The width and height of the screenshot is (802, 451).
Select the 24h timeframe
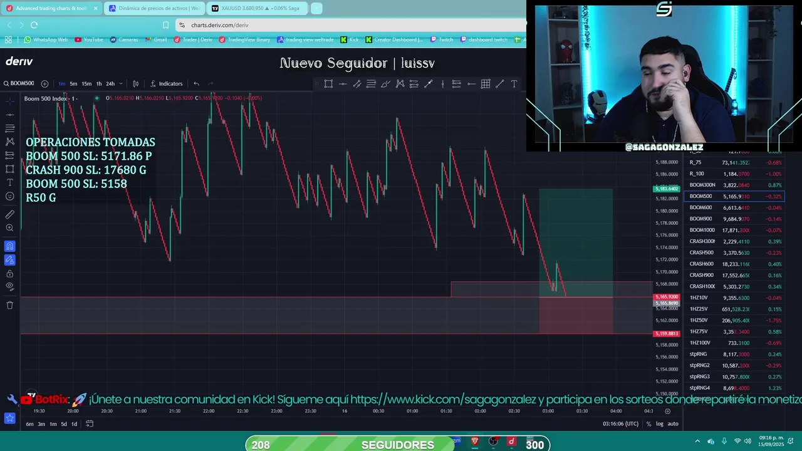pyautogui.click(x=110, y=84)
